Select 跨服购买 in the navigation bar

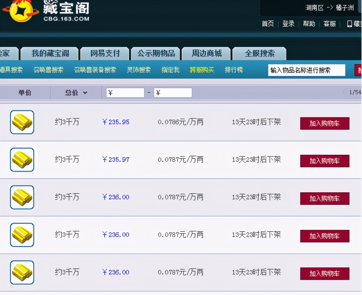point(202,70)
